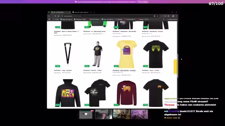Click the tab search button left of the tabs
Screen dimensions: 225x126
(49, 12)
